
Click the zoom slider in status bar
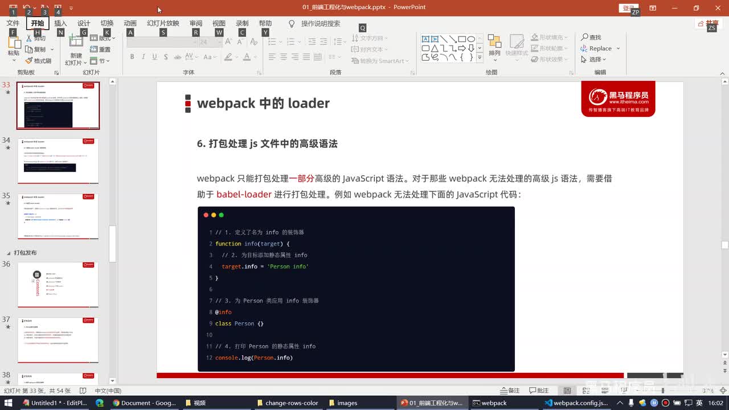(x=662, y=391)
